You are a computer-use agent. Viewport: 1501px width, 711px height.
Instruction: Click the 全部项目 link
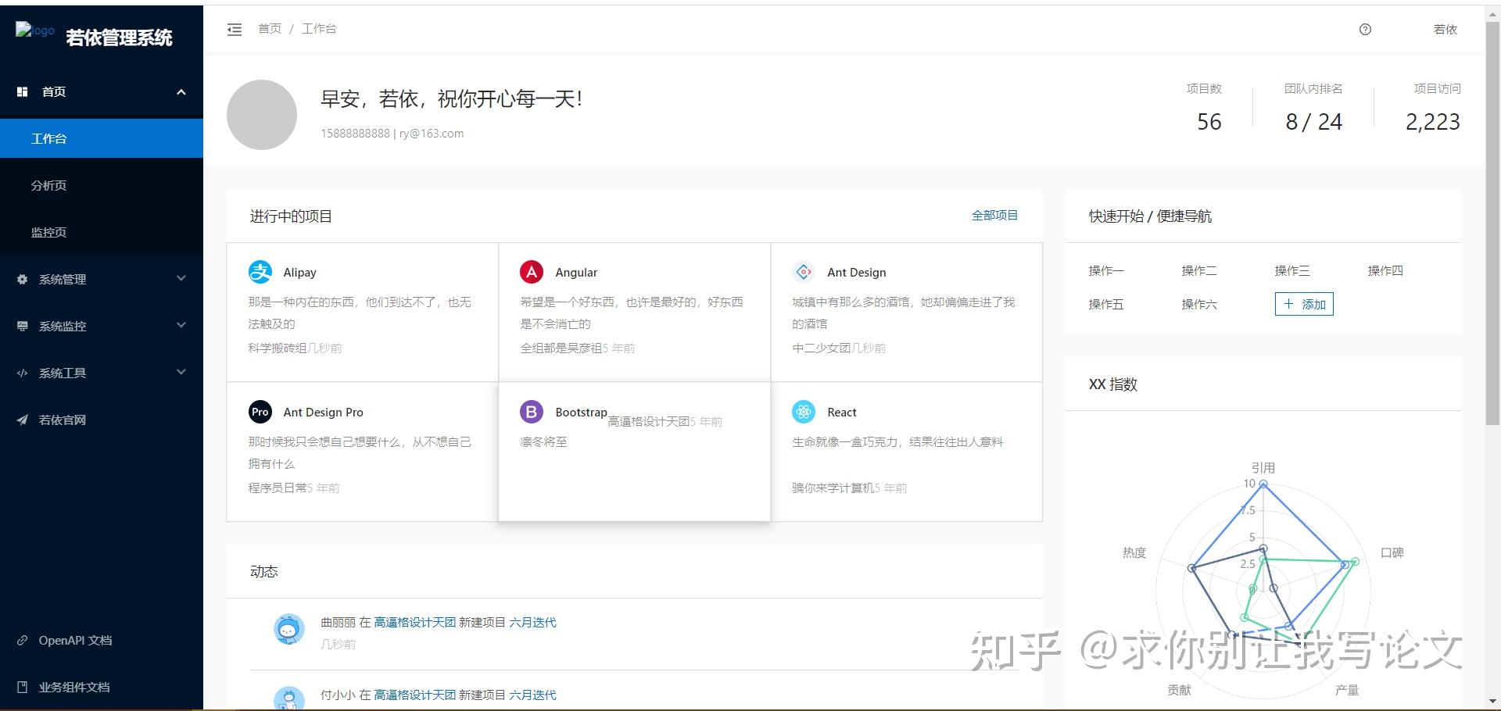994,216
